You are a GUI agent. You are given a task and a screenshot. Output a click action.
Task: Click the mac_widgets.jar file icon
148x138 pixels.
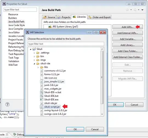(42, 89)
